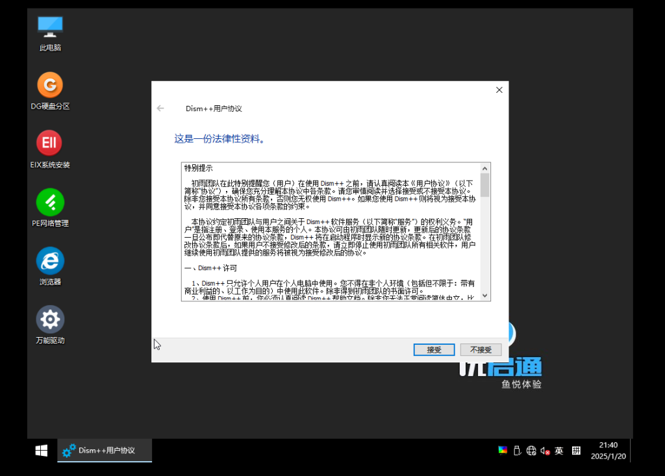Screen dimensions: 665x476
Task: Click the back arrow in the agreement dialog
Action: pos(160,108)
